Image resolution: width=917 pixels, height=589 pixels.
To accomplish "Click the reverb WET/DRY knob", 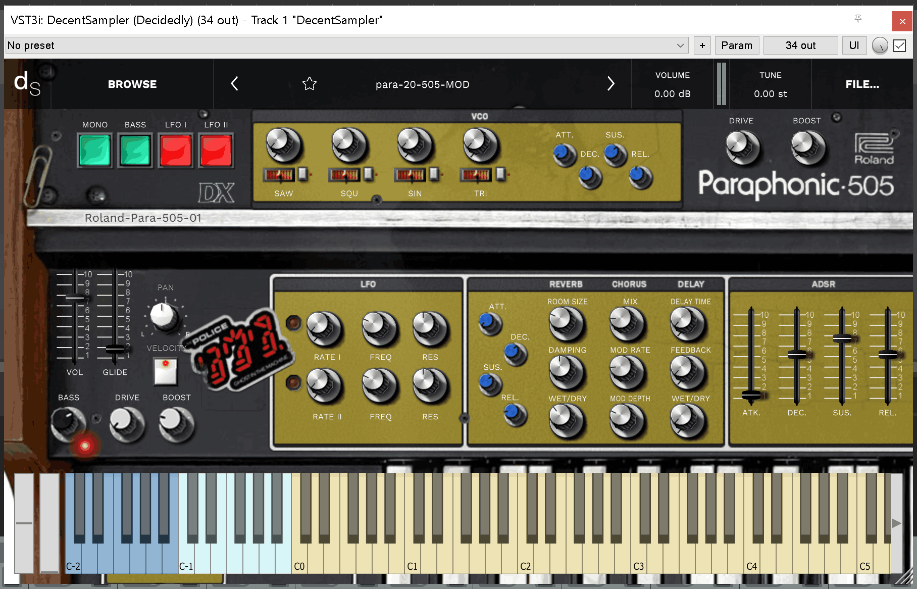I will [x=567, y=420].
